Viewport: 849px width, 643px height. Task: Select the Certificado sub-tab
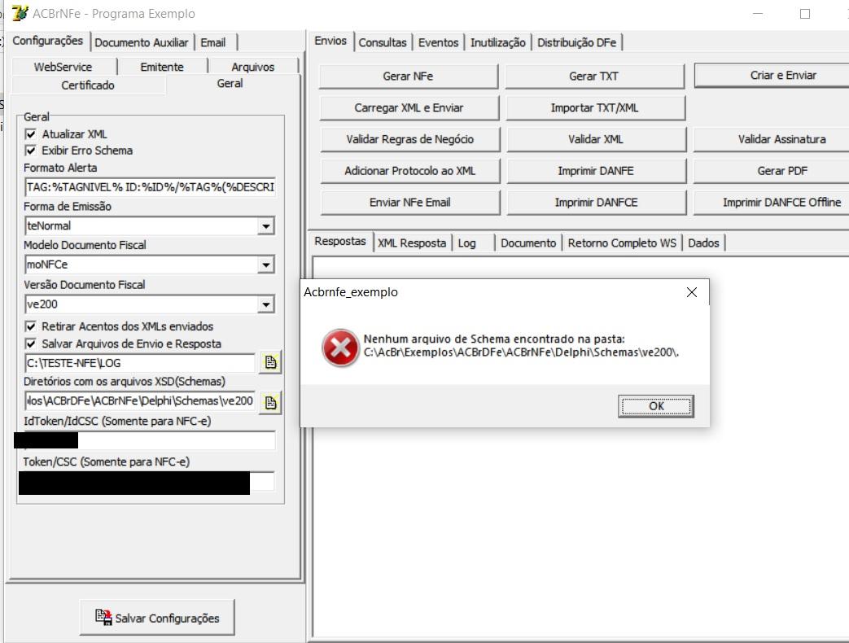pos(88,85)
